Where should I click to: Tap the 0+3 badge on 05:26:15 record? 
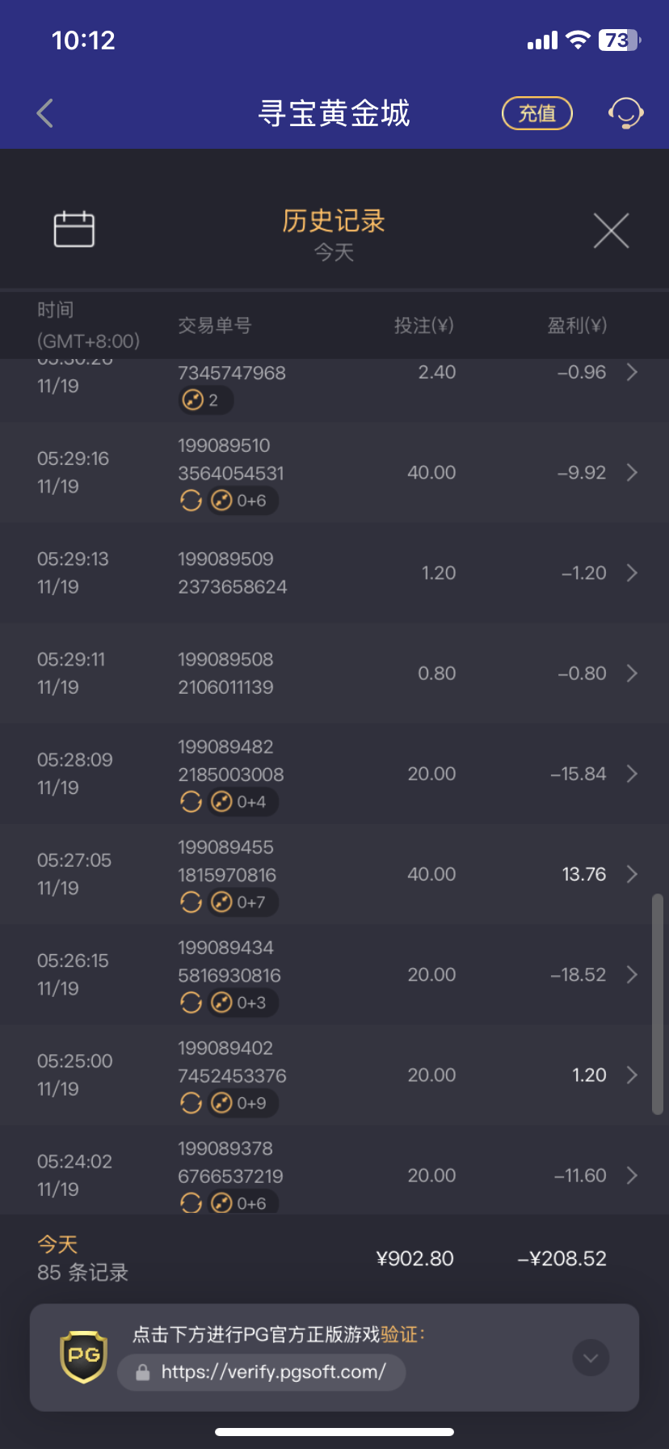243,1003
